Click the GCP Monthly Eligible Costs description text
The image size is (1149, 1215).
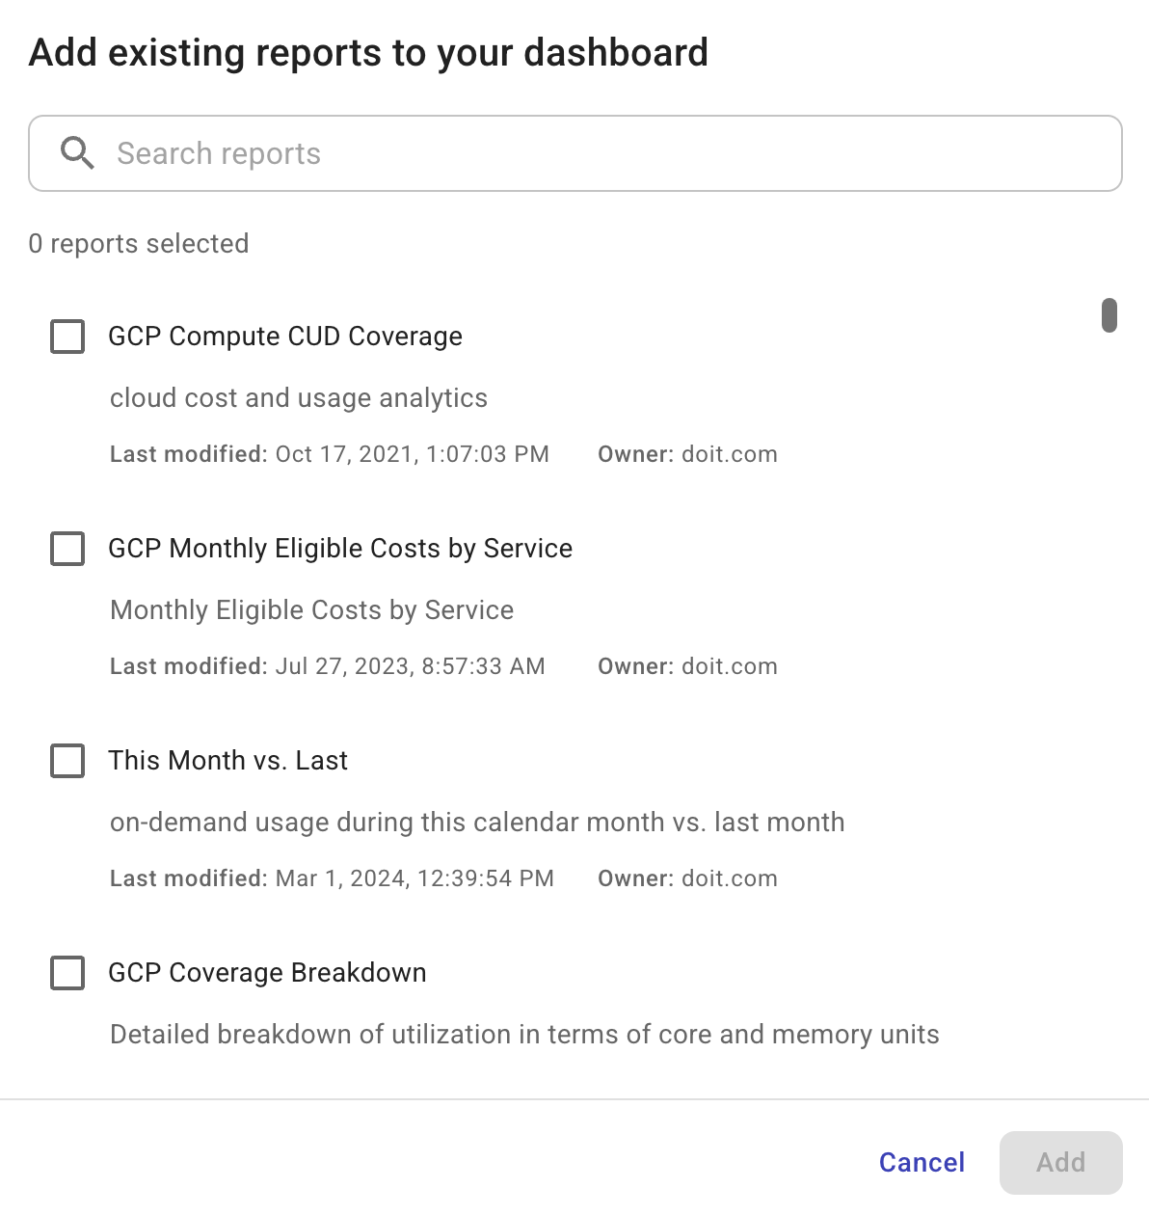point(311,609)
